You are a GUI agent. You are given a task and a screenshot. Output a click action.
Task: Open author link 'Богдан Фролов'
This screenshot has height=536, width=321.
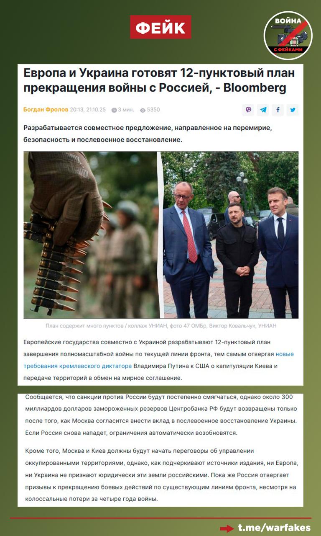tap(46, 110)
